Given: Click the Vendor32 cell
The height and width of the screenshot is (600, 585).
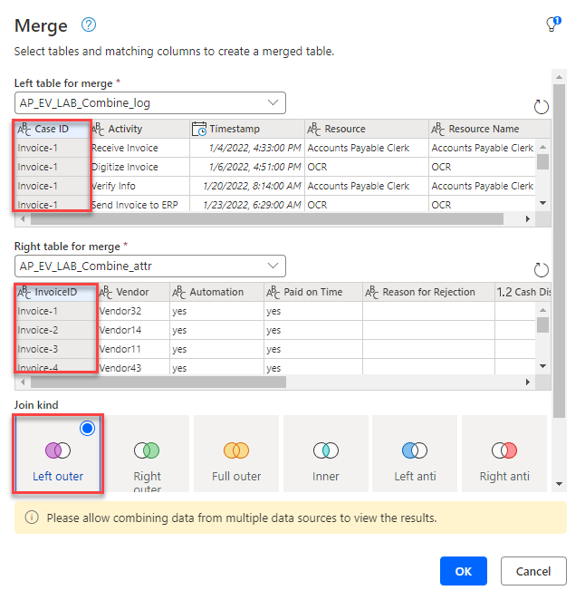Looking at the screenshot, I should [133, 311].
